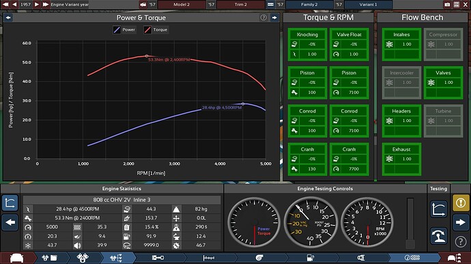
Task: Click the greyed-out Turbine tile
Action: pyautogui.click(x=443, y=121)
